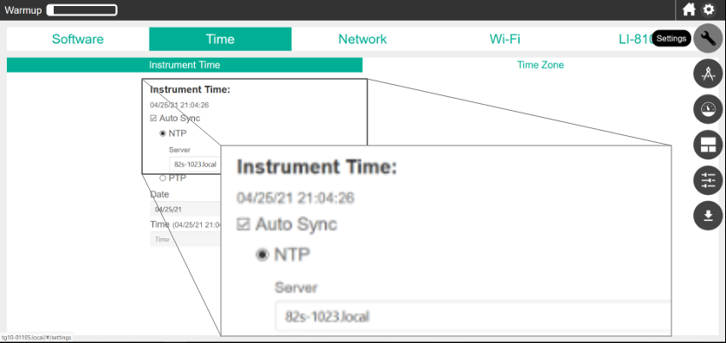Click the Date input field
This screenshot has height=343, width=726.
click(x=185, y=210)
